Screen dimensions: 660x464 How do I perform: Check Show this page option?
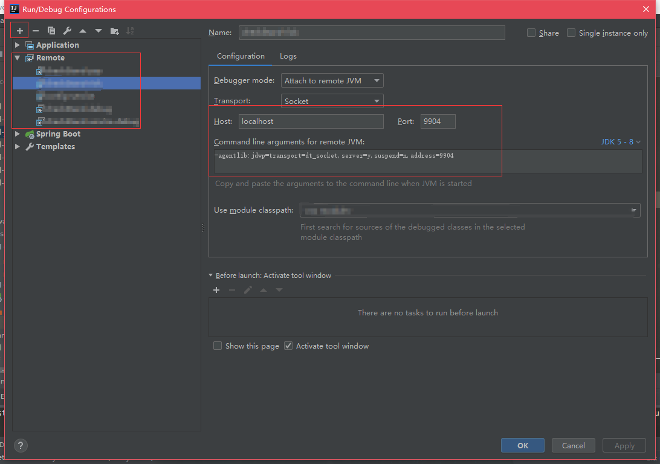218,346
